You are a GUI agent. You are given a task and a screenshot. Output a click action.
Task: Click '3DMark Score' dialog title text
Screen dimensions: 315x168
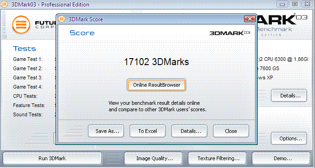click(x=86, y=19)
